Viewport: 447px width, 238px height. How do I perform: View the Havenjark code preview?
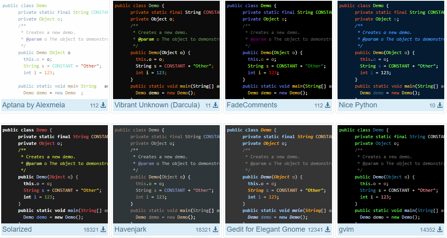point(166,174)
